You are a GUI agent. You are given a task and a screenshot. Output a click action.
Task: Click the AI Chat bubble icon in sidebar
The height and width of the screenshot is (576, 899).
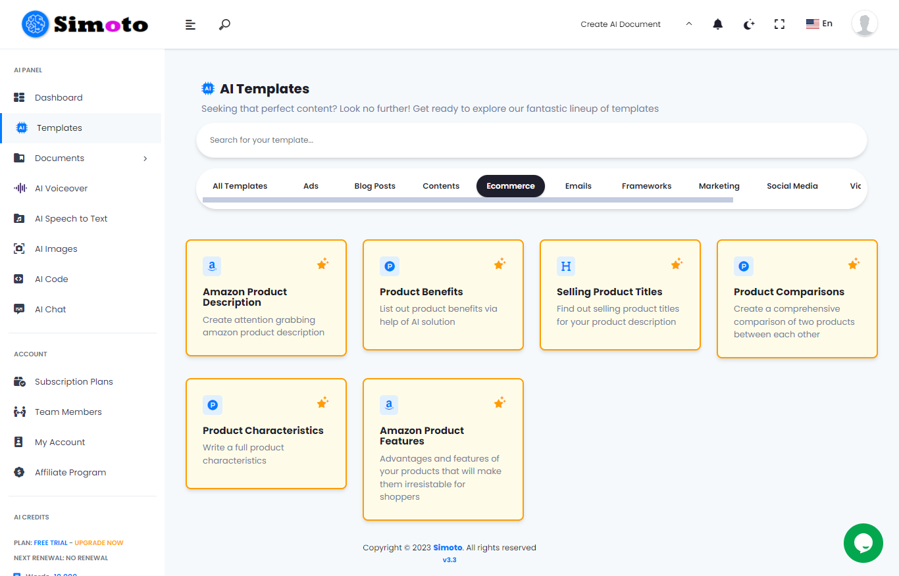pyautogui.click(x=19, y=309)
